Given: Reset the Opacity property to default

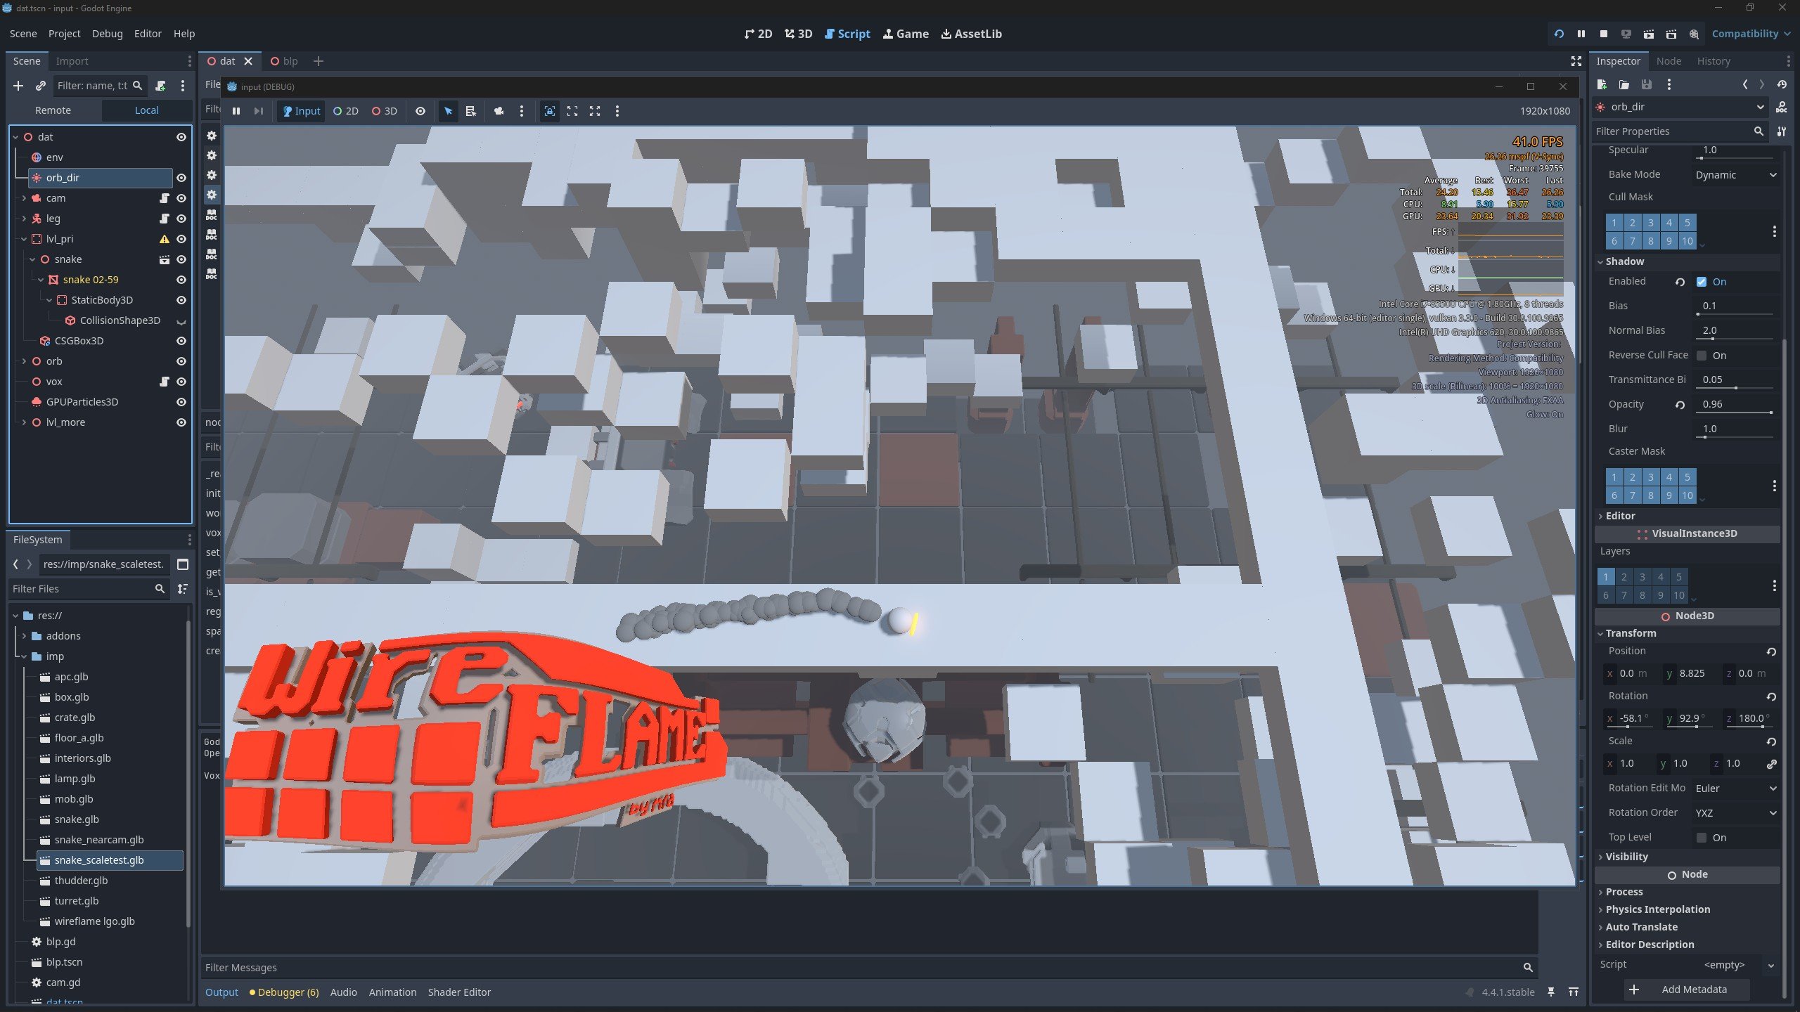Looking at the screenshot, I should pos(1680,405).
